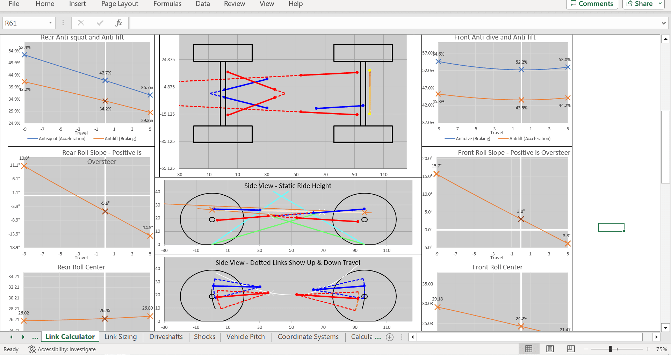Switch to the Link Sizing sheet
Image resolution: width=671 pixels, height=355 pixels.
[121, 337]
